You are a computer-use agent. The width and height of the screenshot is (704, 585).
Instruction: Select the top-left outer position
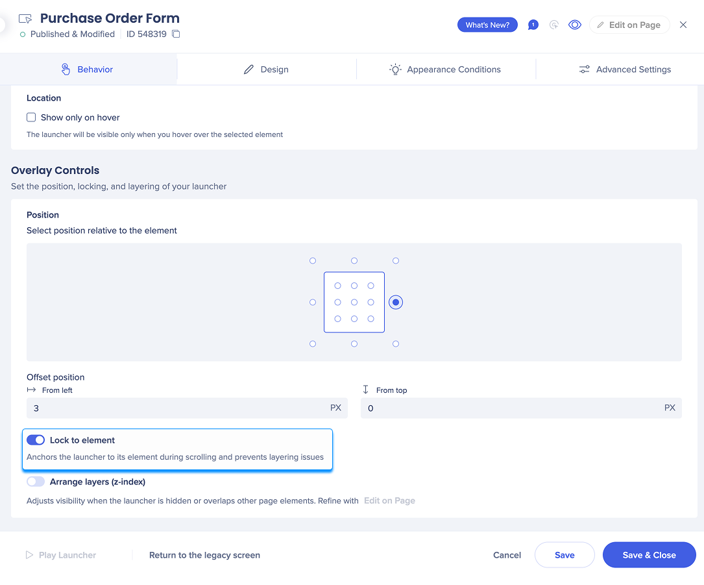(x=313, y=261)
